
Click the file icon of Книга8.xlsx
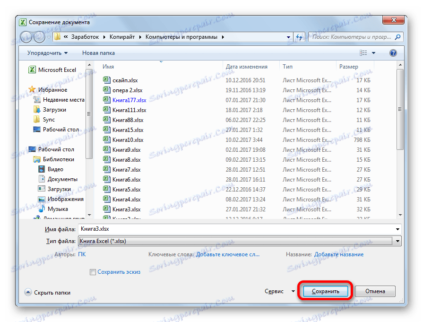tap(106, 159)
